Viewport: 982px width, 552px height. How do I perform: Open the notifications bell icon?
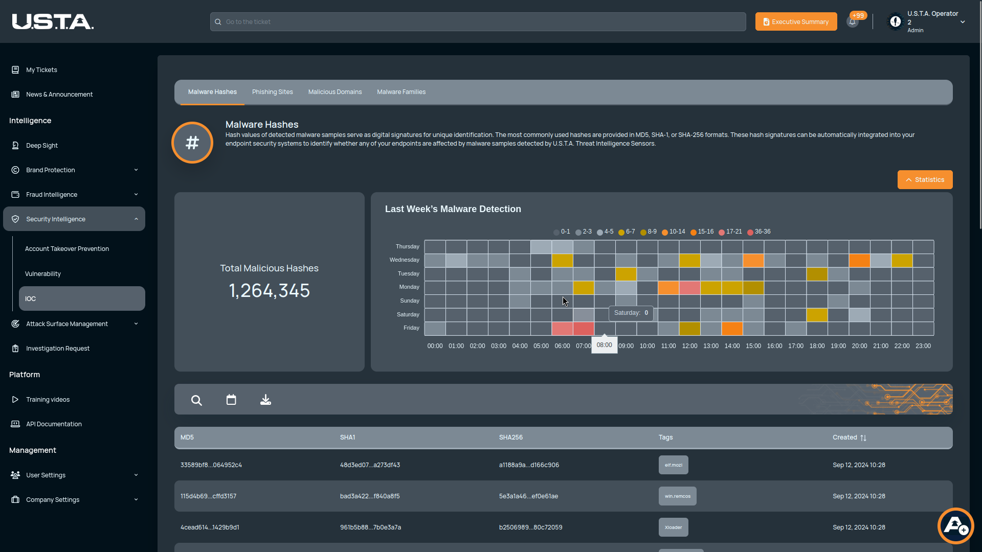pyautogui.click(x=852, y=22)
